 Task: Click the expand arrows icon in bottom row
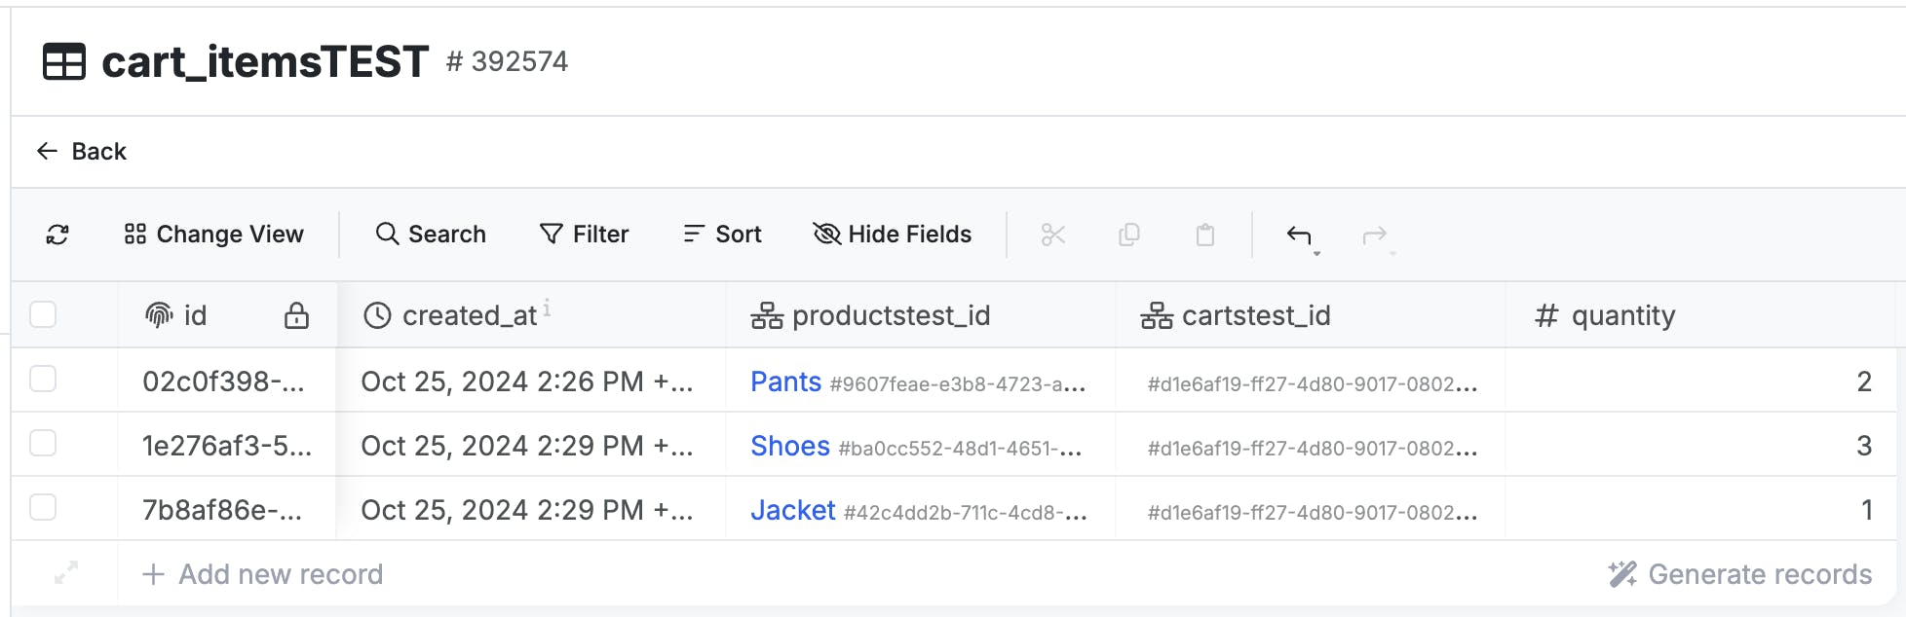point(65,573)
